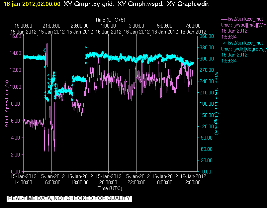Click the 'XY Graph:xy-grid.' title text
This screenshot has height=208, width=267.
(x=89, y=4)
